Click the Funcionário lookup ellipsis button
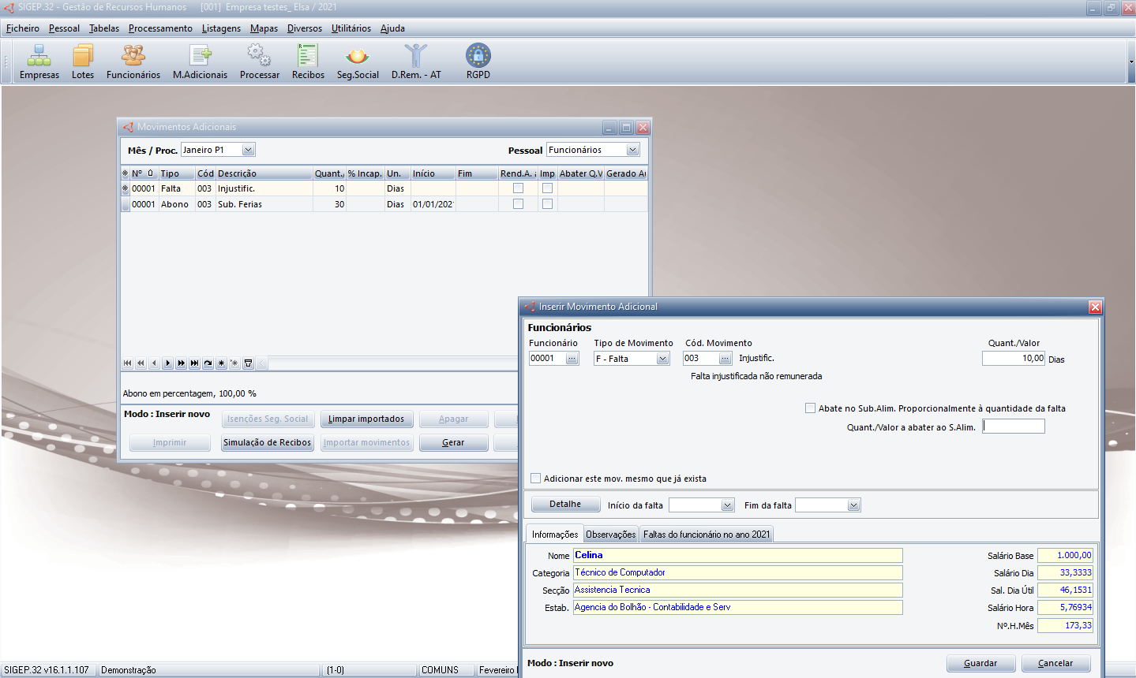This screenshot has width=1136, height=678. point(572,359)
